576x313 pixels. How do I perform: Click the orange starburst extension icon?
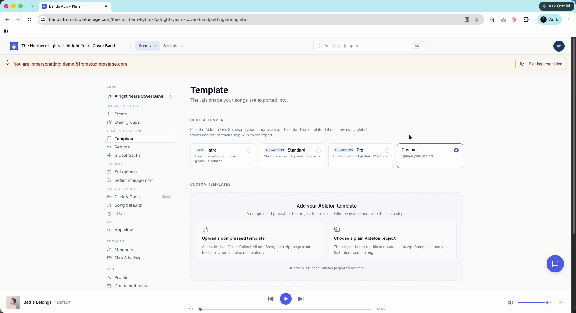point(515,19)
